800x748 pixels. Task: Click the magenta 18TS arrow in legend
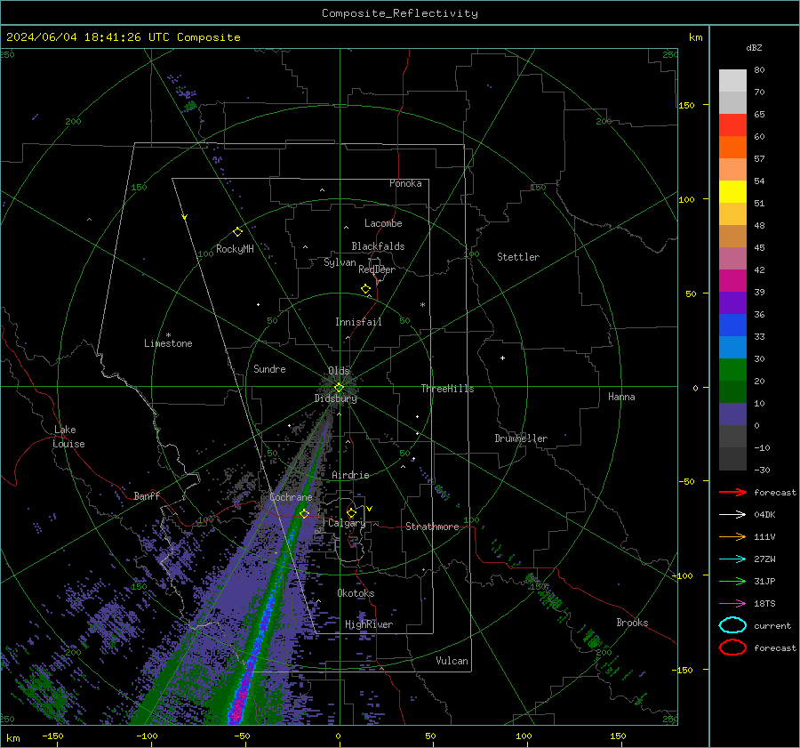coord(732,603)
